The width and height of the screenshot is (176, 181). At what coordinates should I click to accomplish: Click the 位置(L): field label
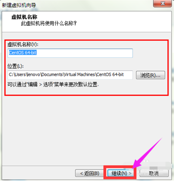16,66
